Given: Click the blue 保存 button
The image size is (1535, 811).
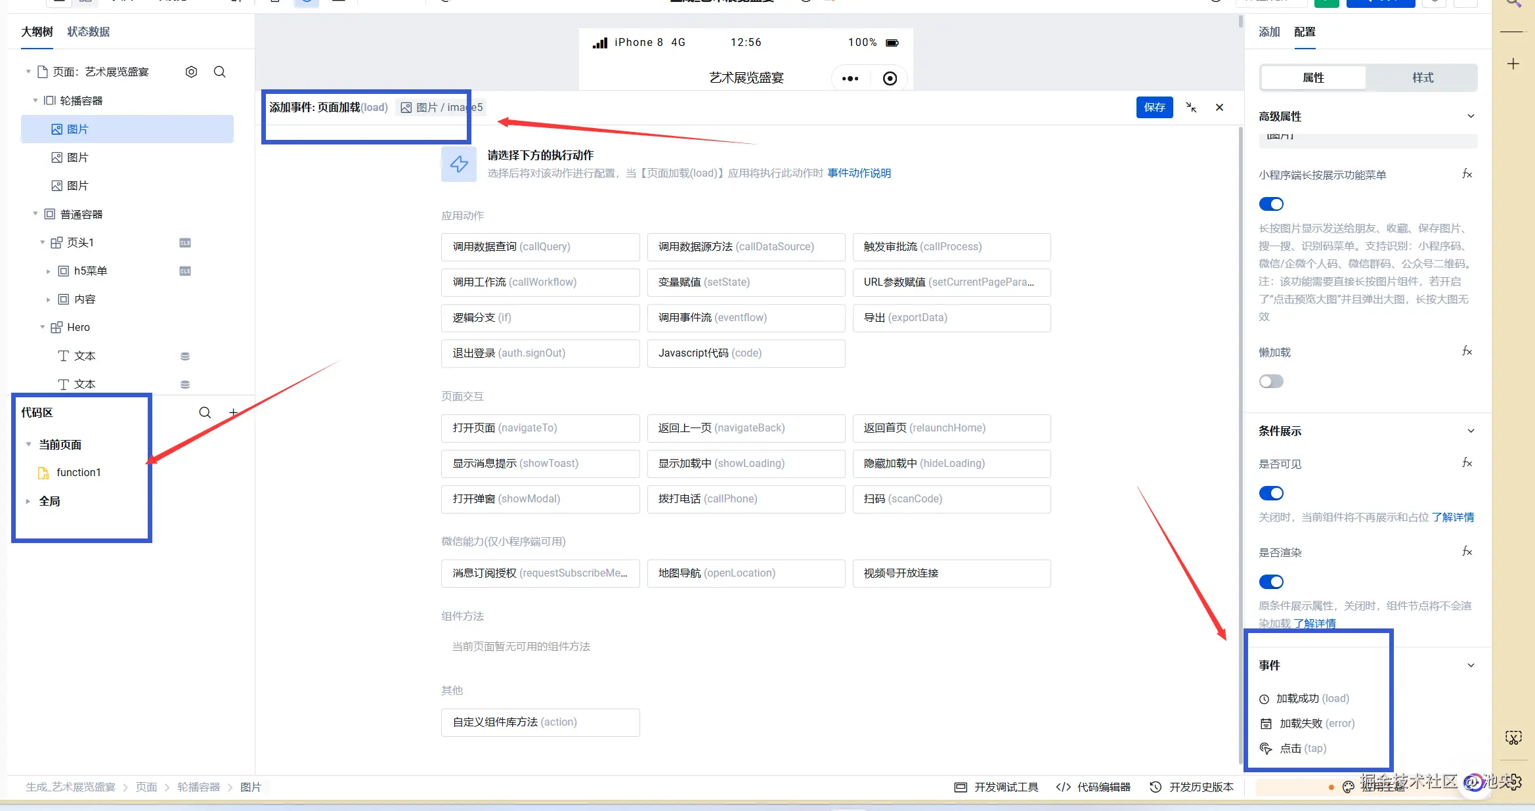Looking at the screenshot, I should [1154, 107].
